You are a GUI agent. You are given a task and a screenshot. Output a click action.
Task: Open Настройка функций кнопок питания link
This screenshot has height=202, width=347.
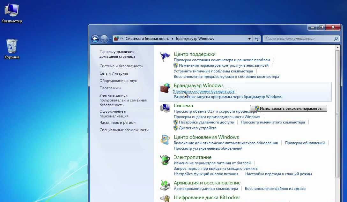206,174
